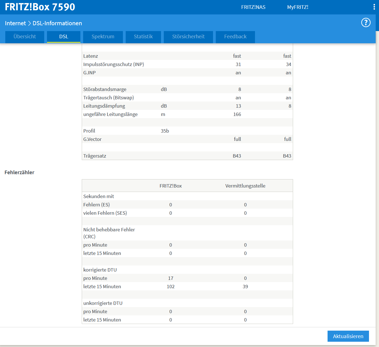
Task: Select the INP value 31
Action: tap(238, 64)
